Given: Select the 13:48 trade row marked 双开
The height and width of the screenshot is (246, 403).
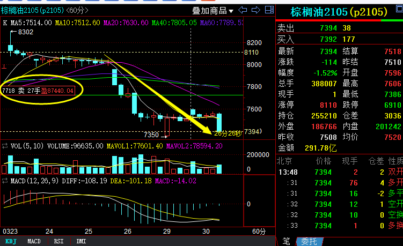Looking at the screenshot, I should 339,172.
